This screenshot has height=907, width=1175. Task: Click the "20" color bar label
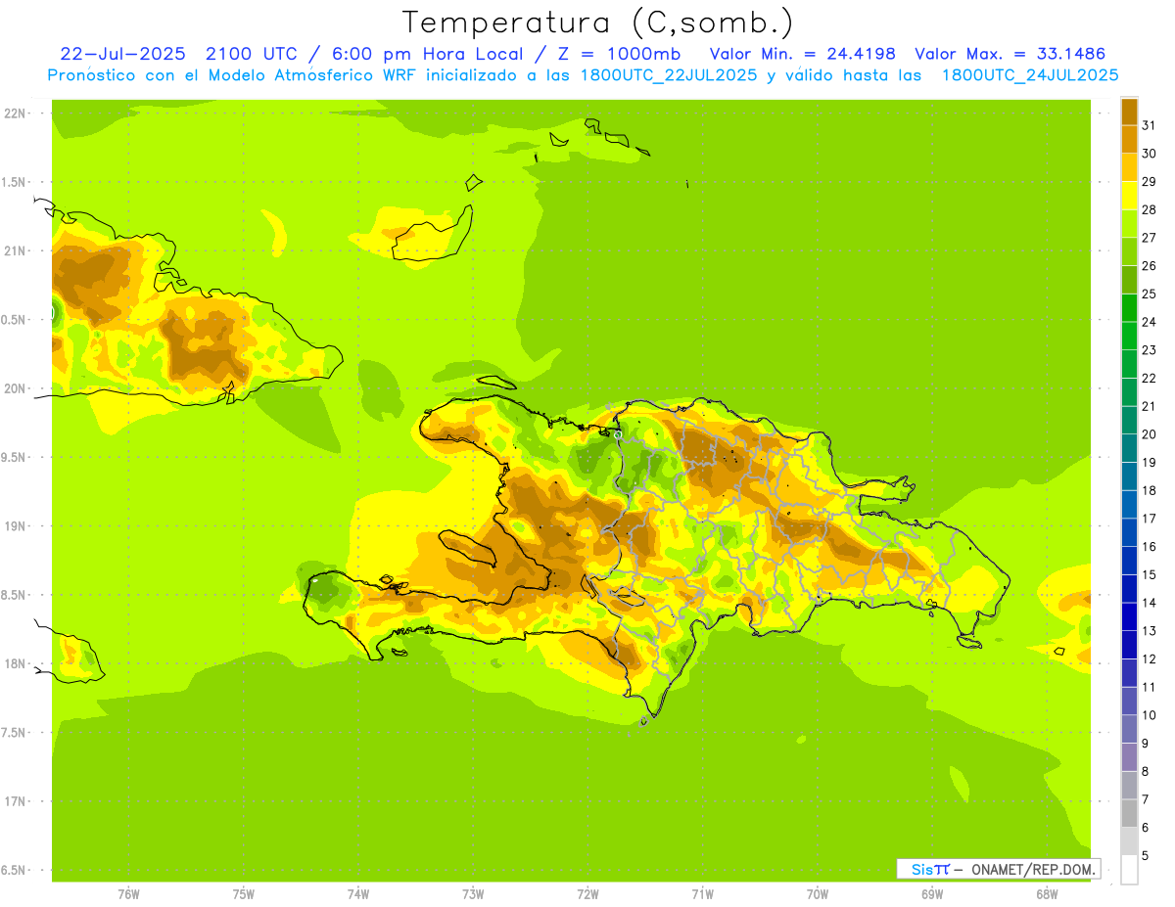[x=1149, y=434]
